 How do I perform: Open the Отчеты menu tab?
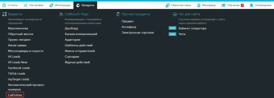(10, 5)
